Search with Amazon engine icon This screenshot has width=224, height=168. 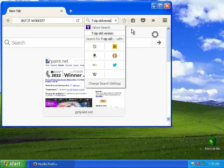click(x=95, y=55)
